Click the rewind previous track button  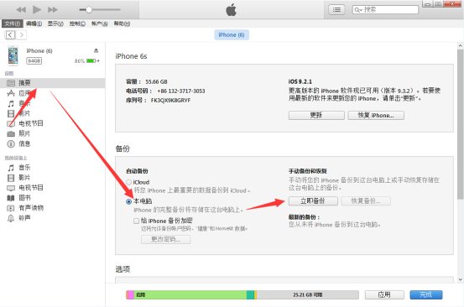click(x=21, y=10)
